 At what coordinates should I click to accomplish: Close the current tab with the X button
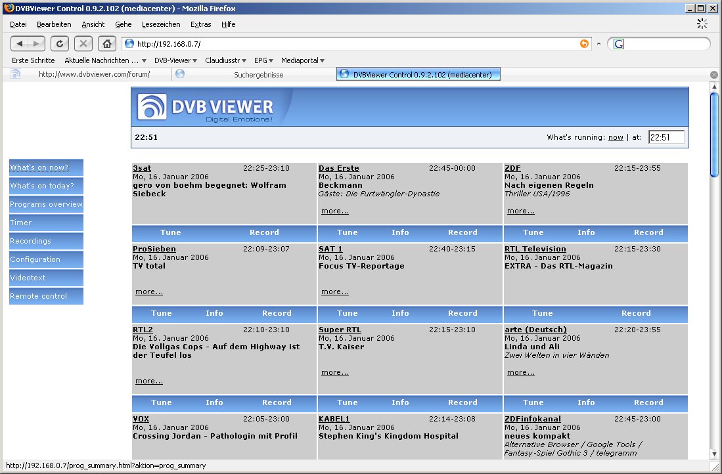pyautogui.click(x=713, y=75)
